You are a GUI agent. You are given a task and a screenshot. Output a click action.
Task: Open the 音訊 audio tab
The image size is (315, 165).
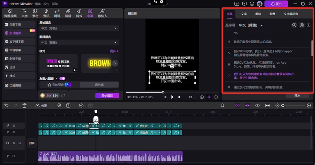(x=46, y=13)
